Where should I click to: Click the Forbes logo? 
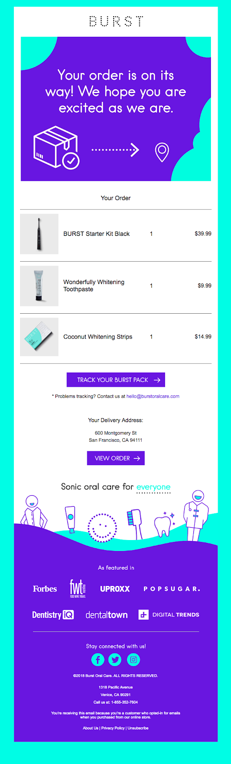[x=45, y=589]
